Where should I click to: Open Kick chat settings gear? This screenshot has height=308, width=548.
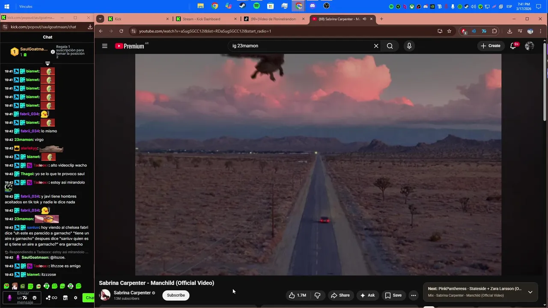[75, 298]
